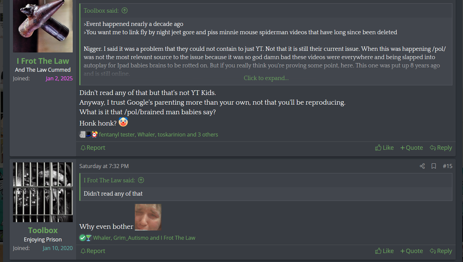Add Toolbox's post to multi-quote

412,251
